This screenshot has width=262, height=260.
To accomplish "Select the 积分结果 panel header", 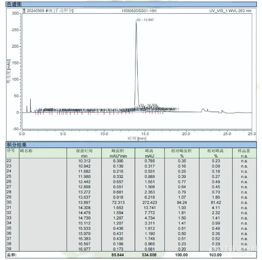I will [x=17, y=145].
